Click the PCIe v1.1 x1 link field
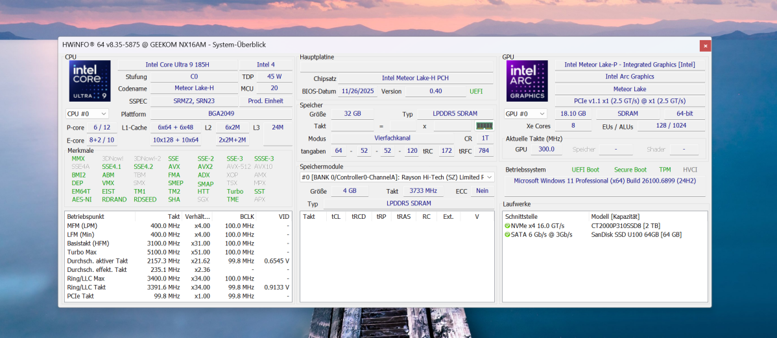Image resolution: width=777 pixels, height=338 pixels. (x=630, y=101)
